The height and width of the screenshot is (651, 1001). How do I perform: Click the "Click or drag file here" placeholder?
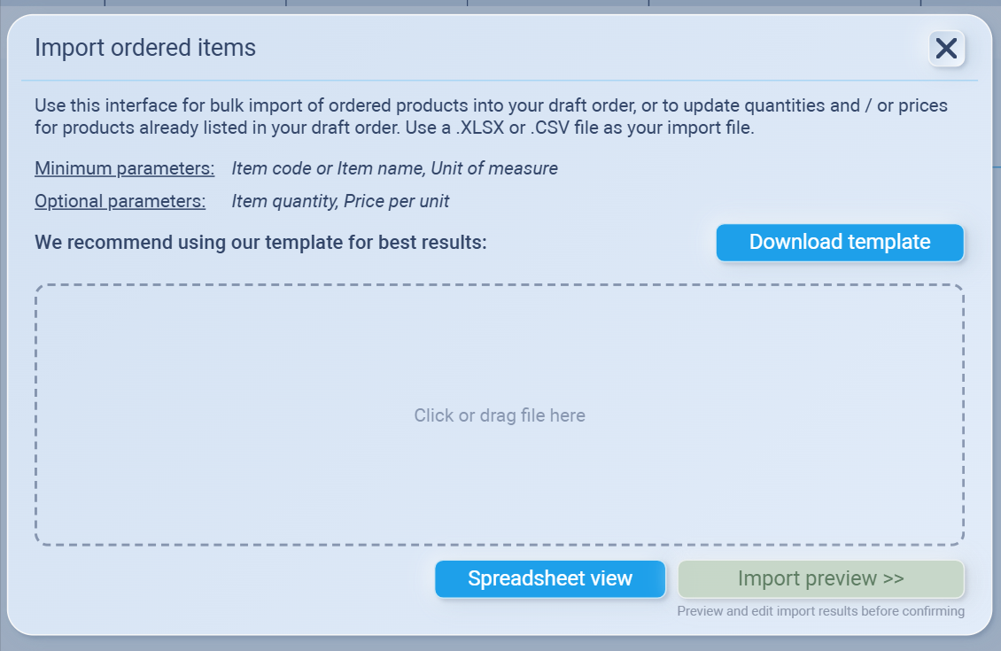(x=500, y=415)
